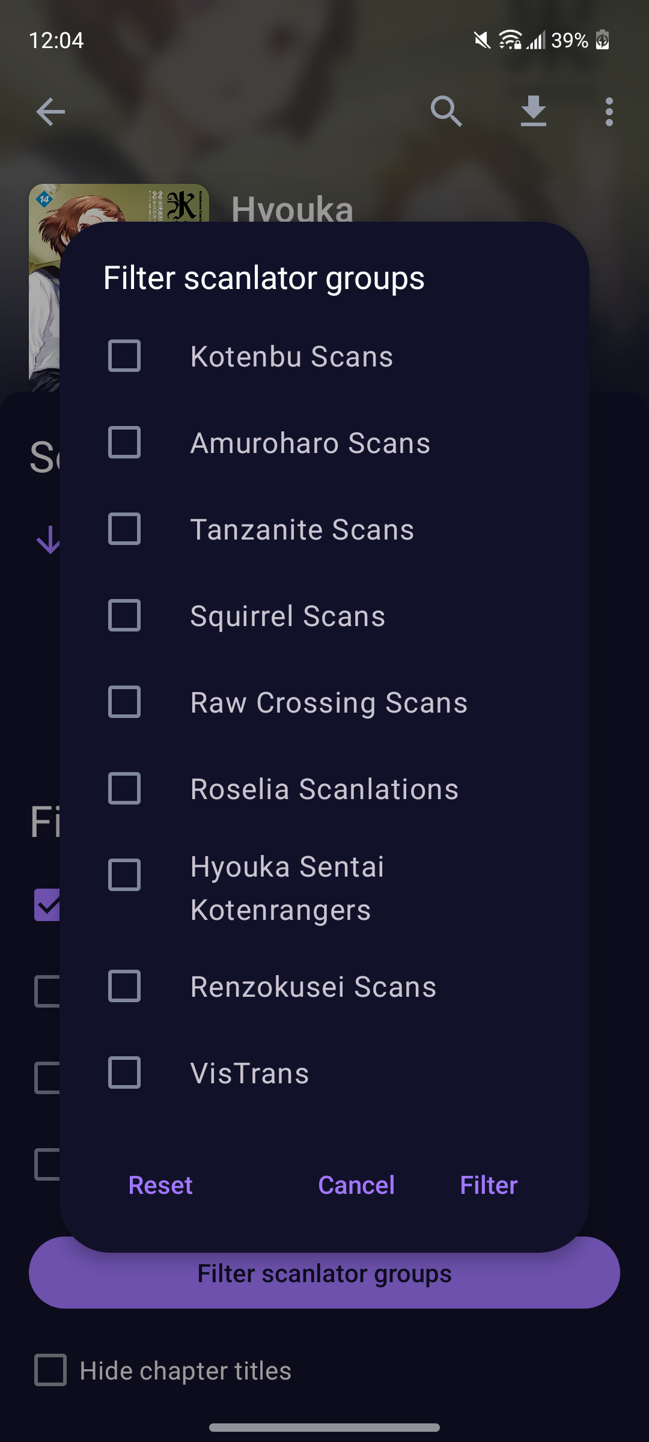Screen dimensions: 649x1442
Task: Check Squirrel Scans in the list
Action: pyautogui.click(x=124, y=615)
